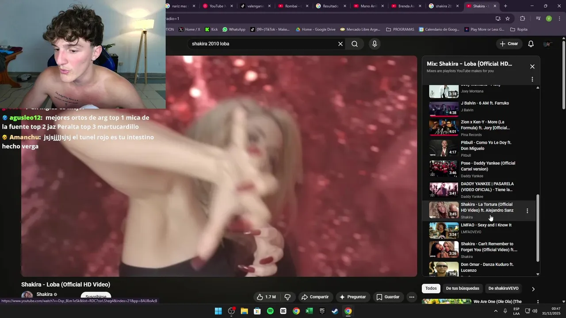
Task: Click the Compartir share button
Action: pos(315,297)
